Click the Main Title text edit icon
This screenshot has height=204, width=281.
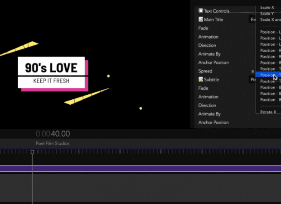coord(201,19)
